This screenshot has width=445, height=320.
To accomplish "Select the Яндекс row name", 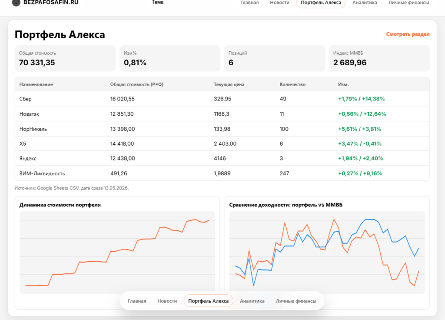I will click(x=28, y=158).
